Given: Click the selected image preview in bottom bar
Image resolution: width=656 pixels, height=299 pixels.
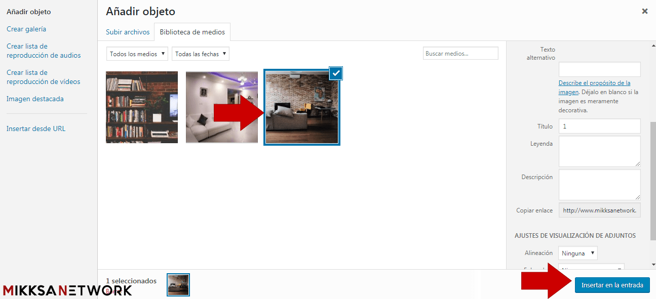Looking at the screenshot, I should [178, 285].
